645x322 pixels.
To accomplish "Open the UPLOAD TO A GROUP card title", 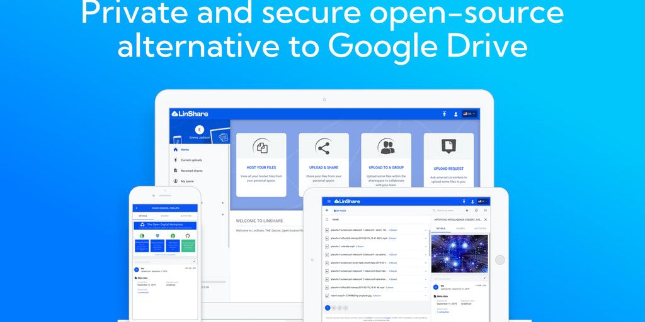I will tap(386, 167).
